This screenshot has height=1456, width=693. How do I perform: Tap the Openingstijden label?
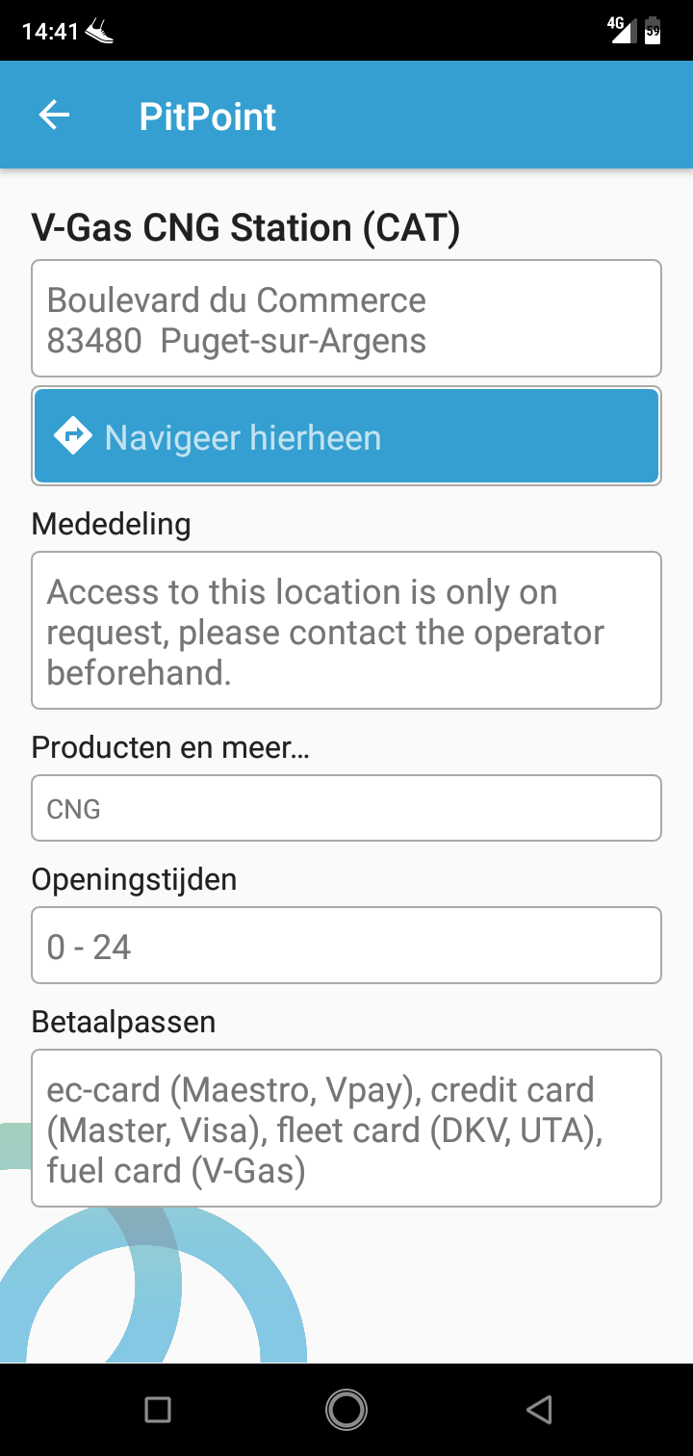coord(134,879)
